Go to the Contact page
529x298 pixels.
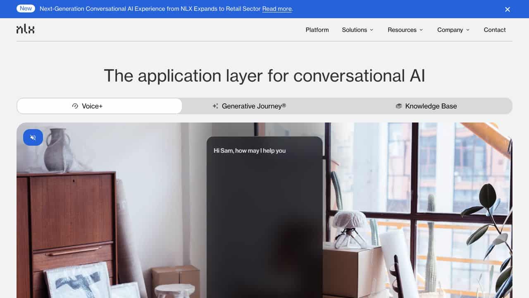(495, 30)
